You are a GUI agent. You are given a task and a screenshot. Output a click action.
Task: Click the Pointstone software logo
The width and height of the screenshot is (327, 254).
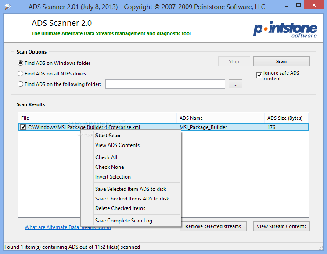285,29
